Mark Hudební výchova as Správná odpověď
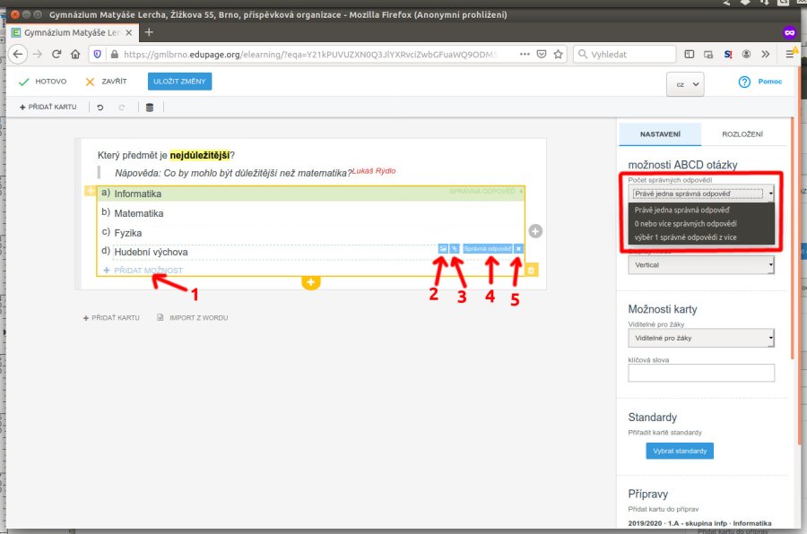Viewport: 807px width, 534px height. coord(487,249)
